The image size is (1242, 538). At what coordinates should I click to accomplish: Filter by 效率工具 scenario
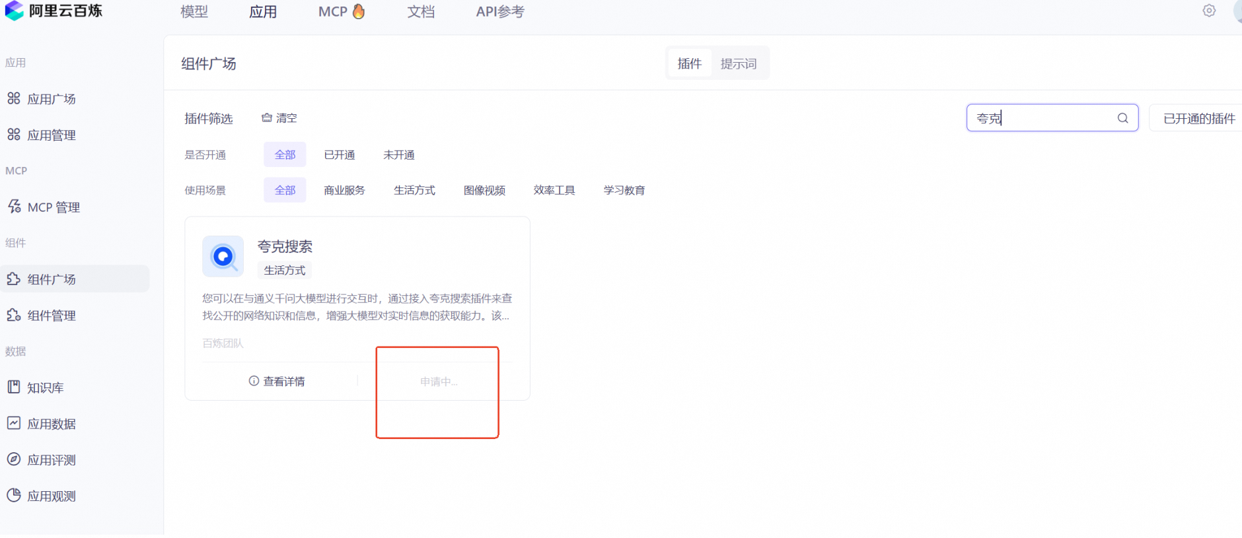[554, 190]
